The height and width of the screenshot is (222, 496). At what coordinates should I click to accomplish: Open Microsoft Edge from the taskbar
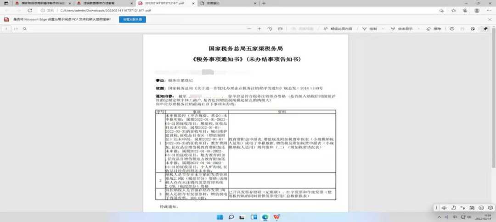coord(265,217)
